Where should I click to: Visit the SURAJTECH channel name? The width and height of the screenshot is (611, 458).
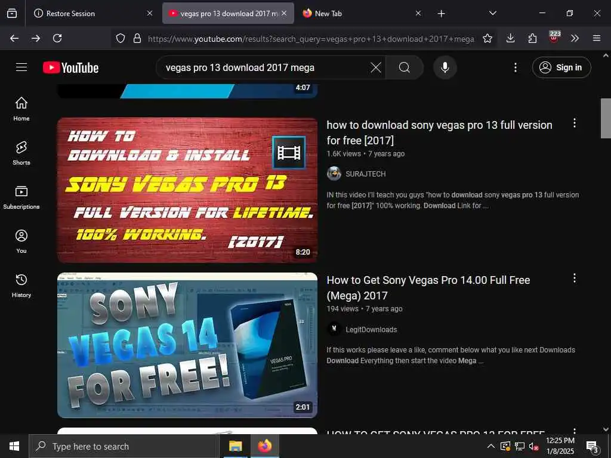coord(366,174)
